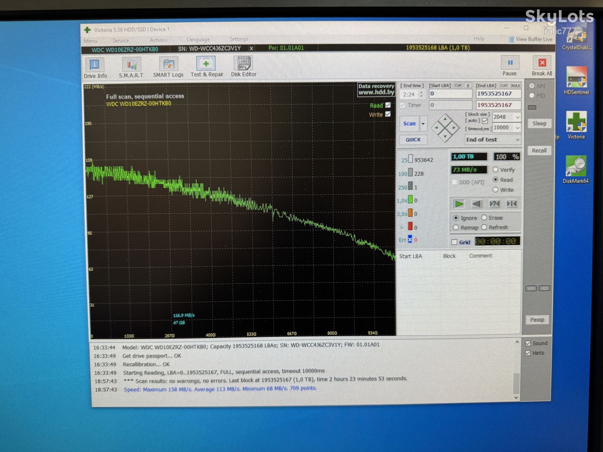
Task: Click the random access scan button
Action: click(494, 204)
